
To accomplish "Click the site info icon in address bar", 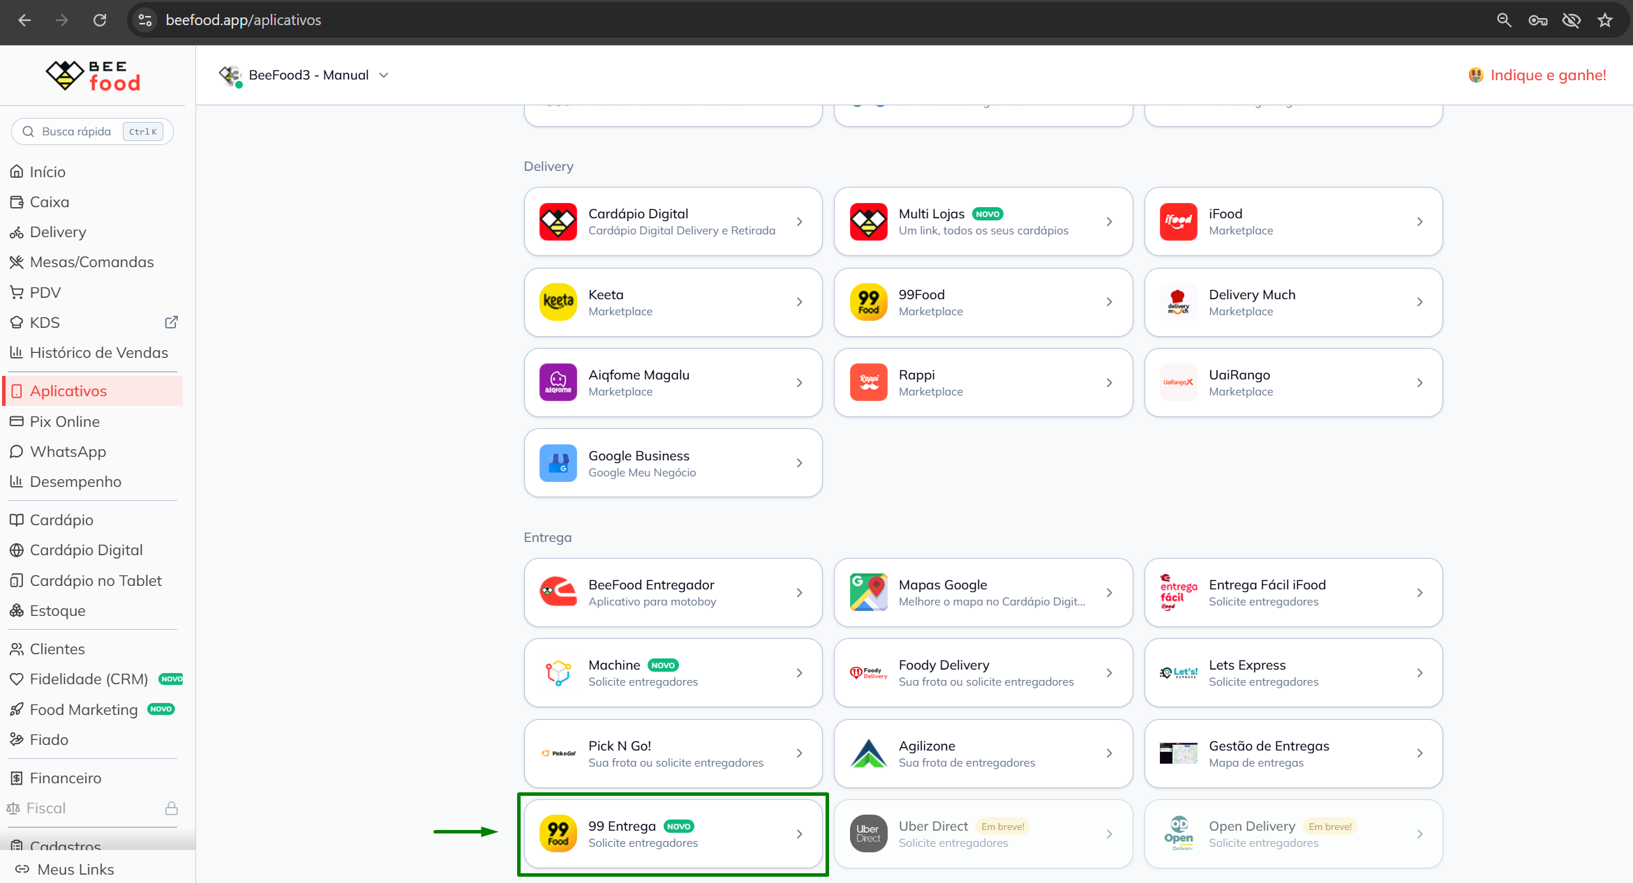I will (x=145, y=20).
